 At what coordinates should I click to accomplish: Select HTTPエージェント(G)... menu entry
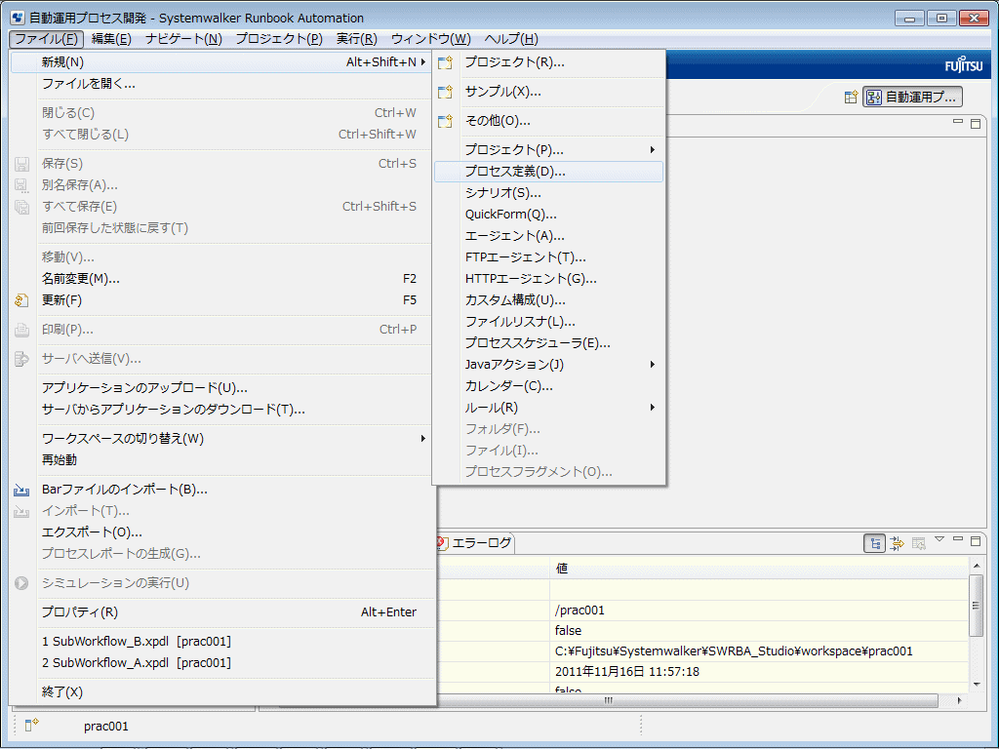point(548,279)
